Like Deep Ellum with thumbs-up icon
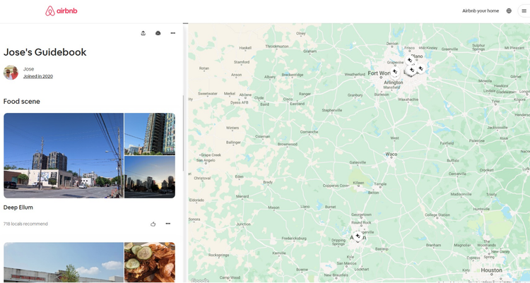Screen dimensions: 530x283 pyautogui.click(x=153, y=224)
